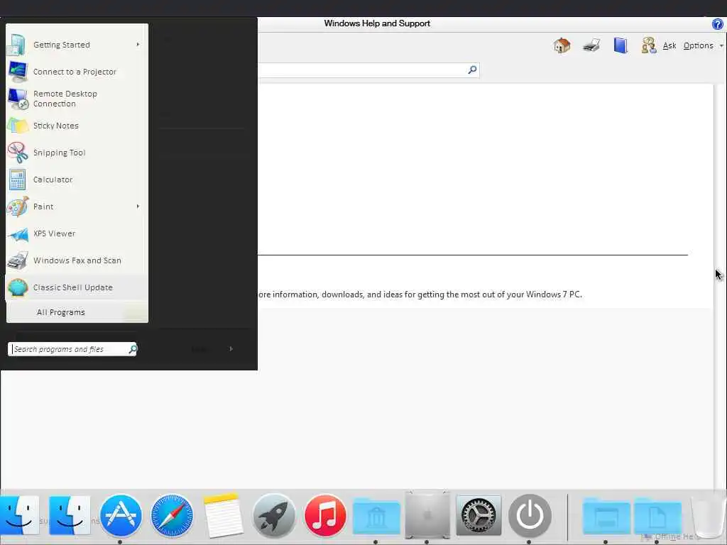Screen dimensions: 727x545
Task: Open iTunes music icon in dock
Action: pyautogui.click(x=325, y=515)
